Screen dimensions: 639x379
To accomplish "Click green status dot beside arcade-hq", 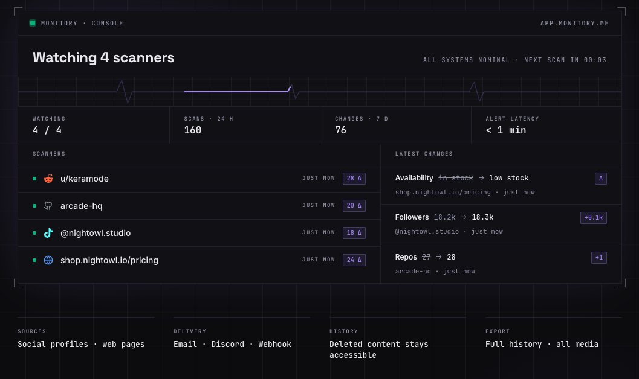I will 34,206.
